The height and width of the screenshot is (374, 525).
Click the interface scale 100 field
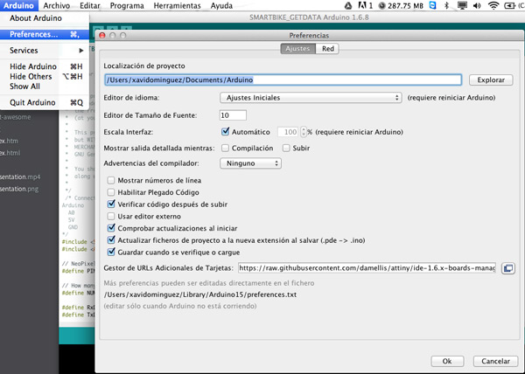[289, 132]
